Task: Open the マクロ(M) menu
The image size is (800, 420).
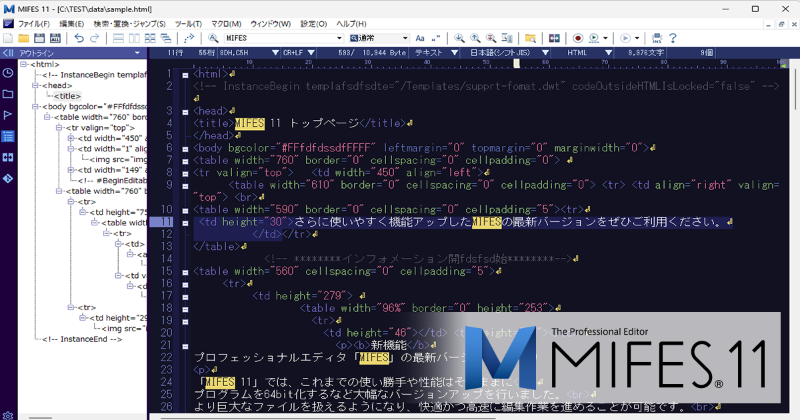Action: click(227, 24)
